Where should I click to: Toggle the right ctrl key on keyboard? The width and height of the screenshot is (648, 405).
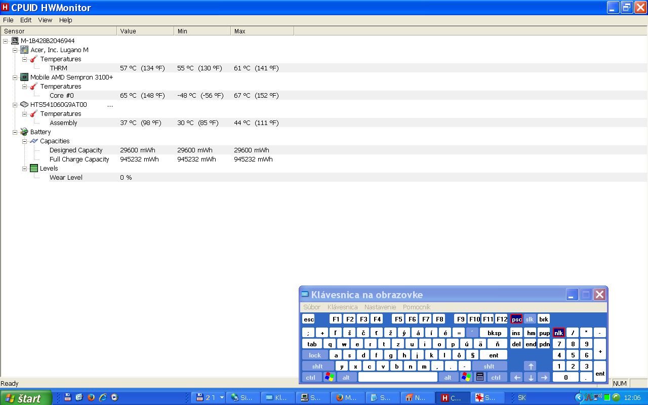pyautogui.click(x=496, y=377)
